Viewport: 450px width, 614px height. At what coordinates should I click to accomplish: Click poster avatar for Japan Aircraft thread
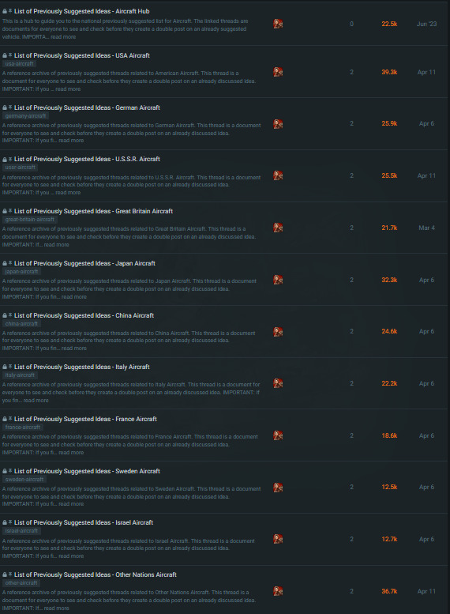point(278,280)
